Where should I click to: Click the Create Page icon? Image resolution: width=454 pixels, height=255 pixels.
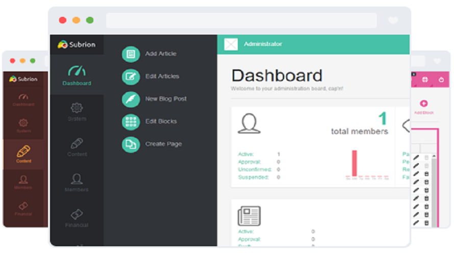coord(131,144)
